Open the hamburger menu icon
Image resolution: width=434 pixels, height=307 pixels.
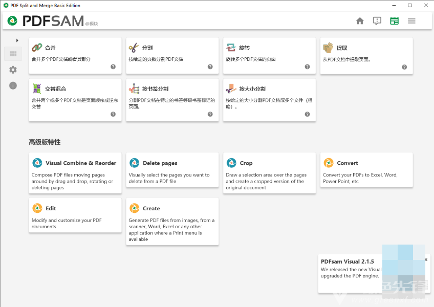point(411,21)
